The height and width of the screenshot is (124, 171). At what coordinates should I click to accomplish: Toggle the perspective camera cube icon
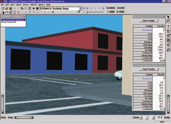click(x=168, y=50)
